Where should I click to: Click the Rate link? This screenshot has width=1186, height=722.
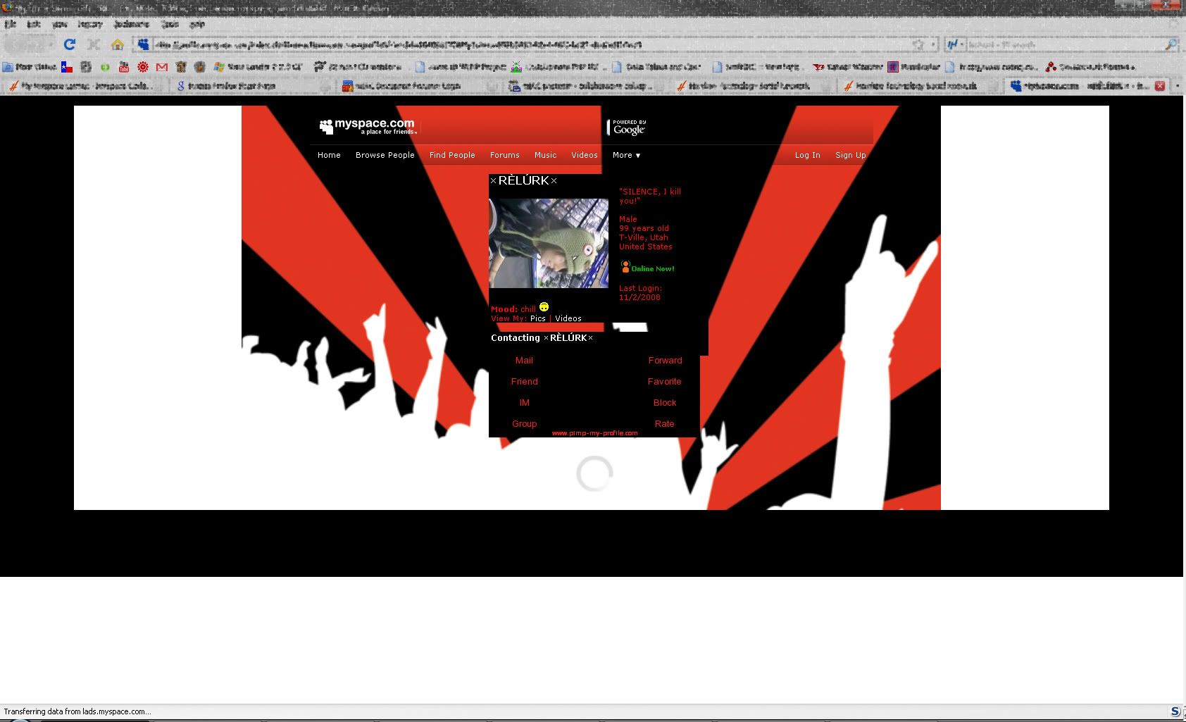coord(665,423)
